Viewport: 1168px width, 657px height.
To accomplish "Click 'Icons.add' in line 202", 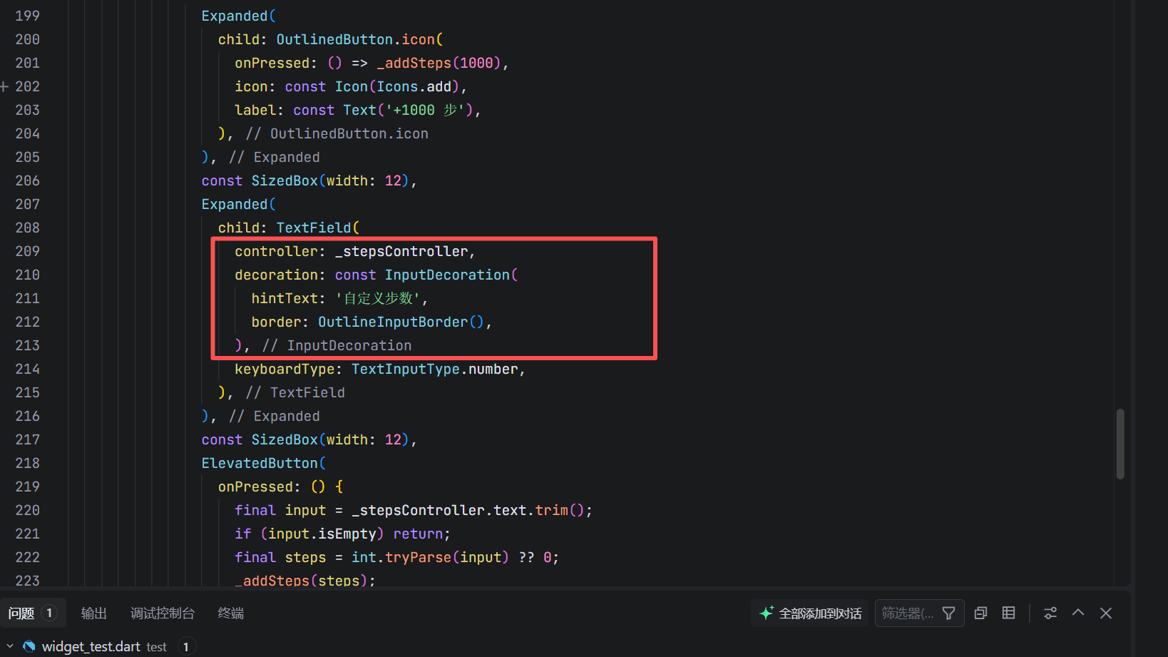I will (414, 86).
